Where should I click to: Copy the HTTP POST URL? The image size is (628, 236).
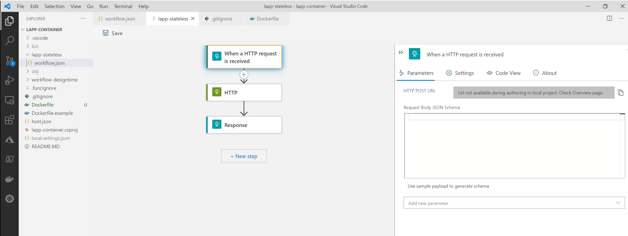pyautogui.click(x=620, y=93)
